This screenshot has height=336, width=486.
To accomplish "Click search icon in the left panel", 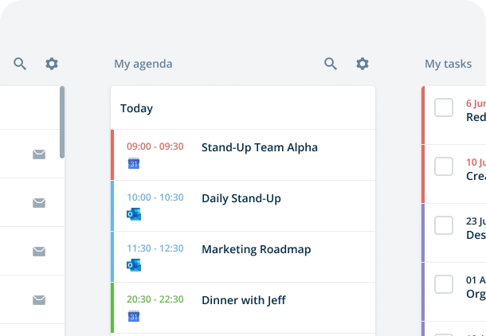I will point(20,64).
